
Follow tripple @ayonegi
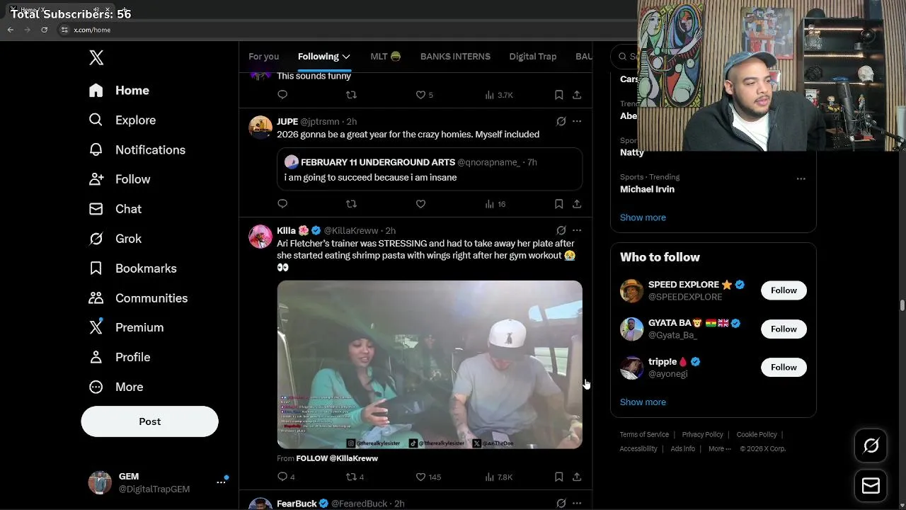784,367
